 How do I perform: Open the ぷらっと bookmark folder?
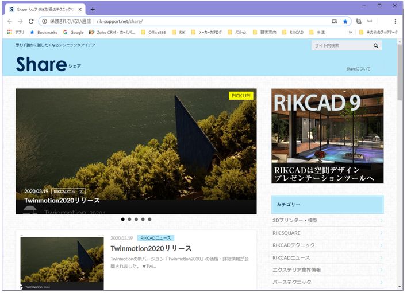point(237,32)
